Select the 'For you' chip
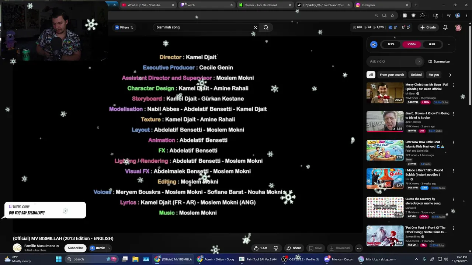This screenshot has height=265, width=472. 434,75
